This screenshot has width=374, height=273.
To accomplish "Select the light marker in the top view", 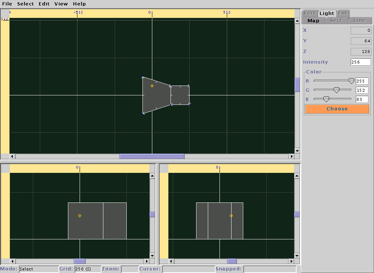I will 152,86.
